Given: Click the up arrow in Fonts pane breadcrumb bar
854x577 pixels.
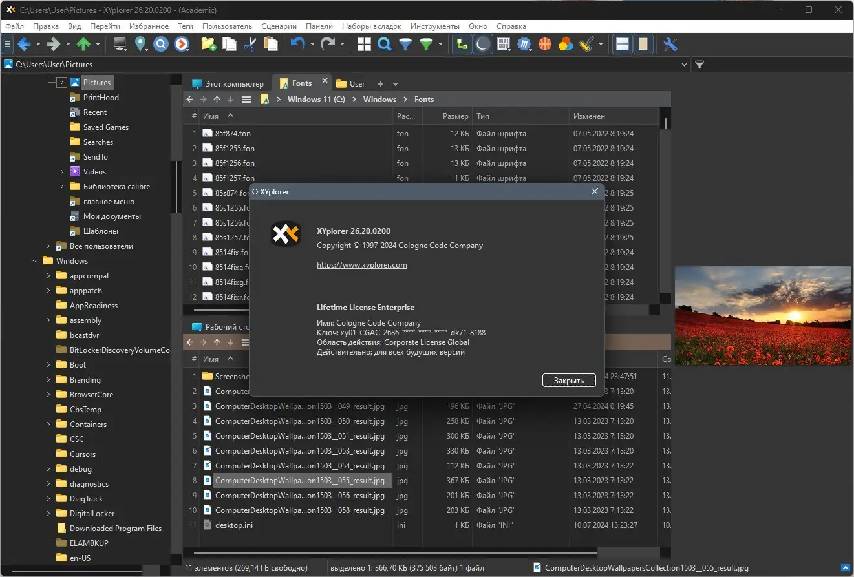Looking at the screenshot, I should 217,100.
